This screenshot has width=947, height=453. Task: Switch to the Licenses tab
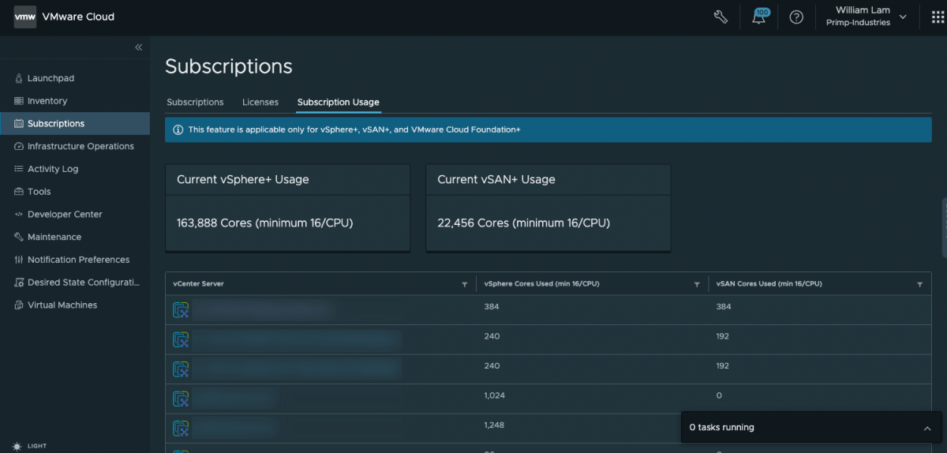point(260,102)
